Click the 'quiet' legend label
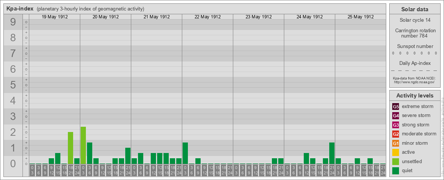 tap(408, 171)
